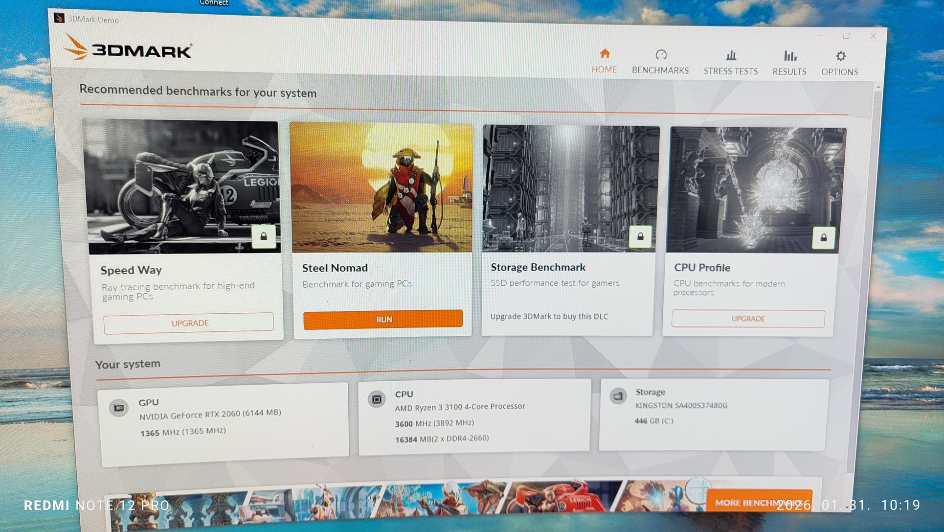Switch to the Results tab label
This screenshot has width=944, height=532.
click(x=789, y=72)
